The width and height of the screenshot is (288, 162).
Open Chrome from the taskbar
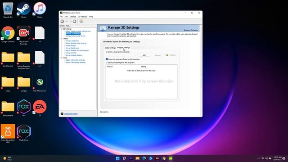pos(164,158)
